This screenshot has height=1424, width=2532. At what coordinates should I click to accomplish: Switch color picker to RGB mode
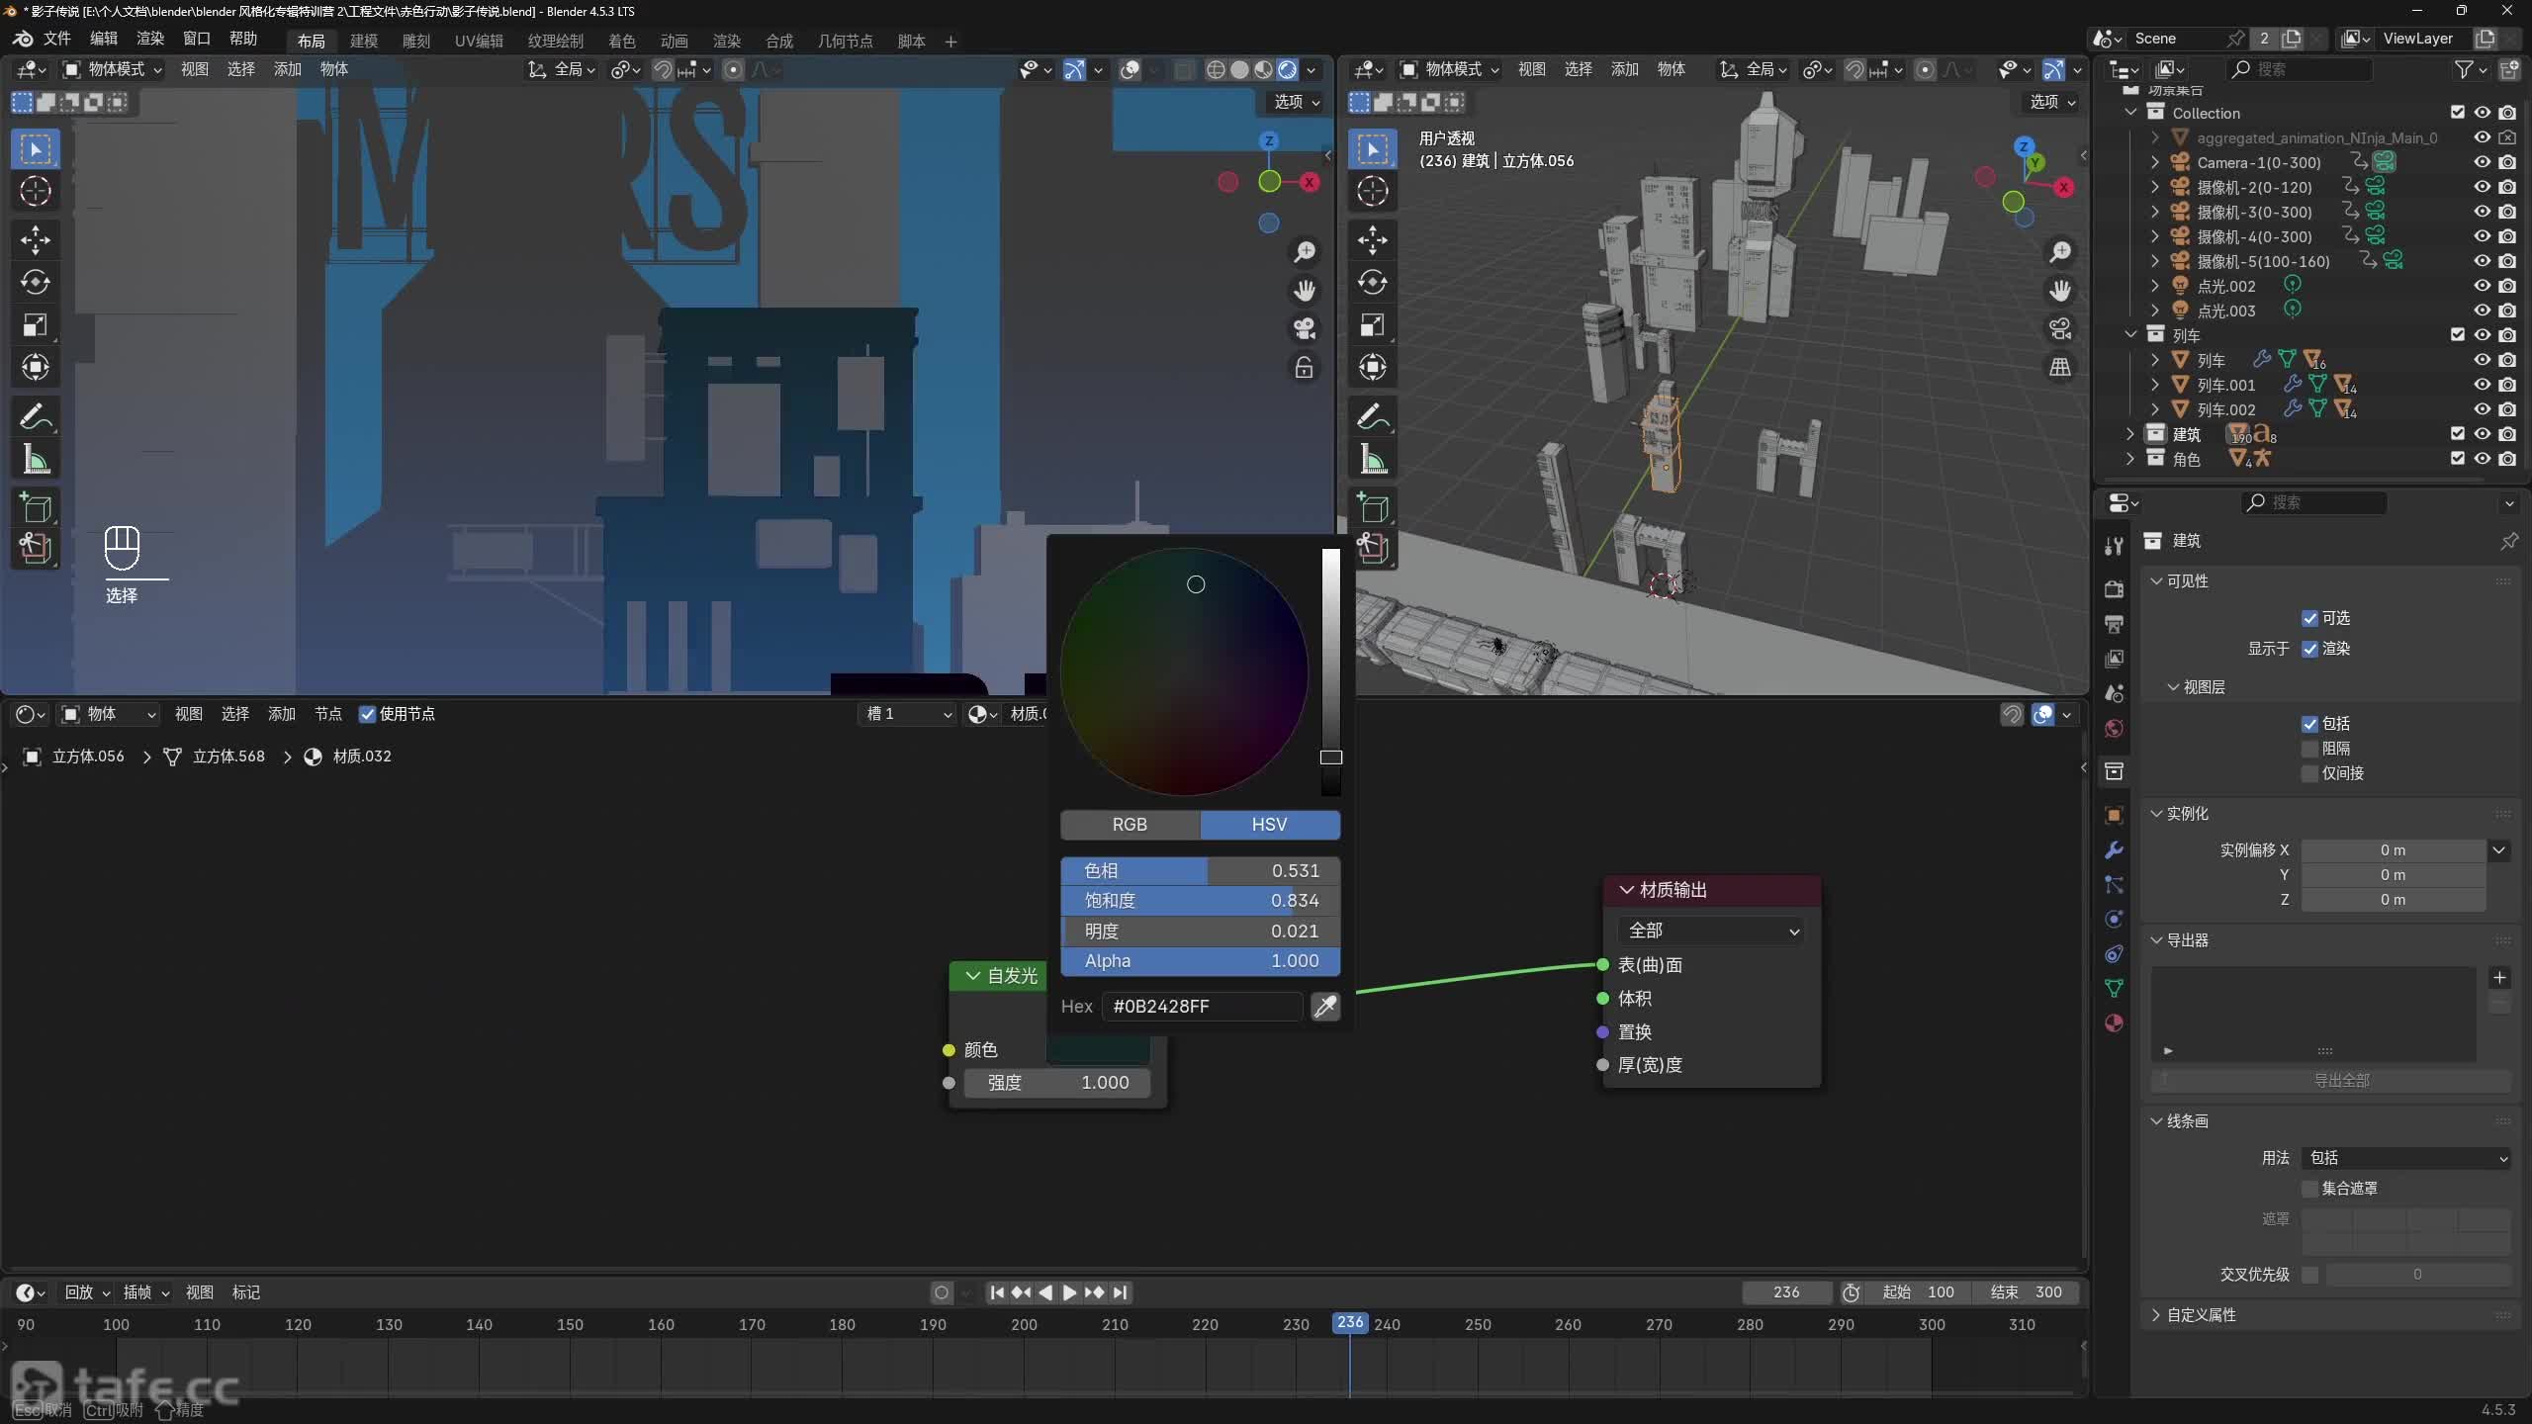pyautogui.click(x=1130, y=825)
